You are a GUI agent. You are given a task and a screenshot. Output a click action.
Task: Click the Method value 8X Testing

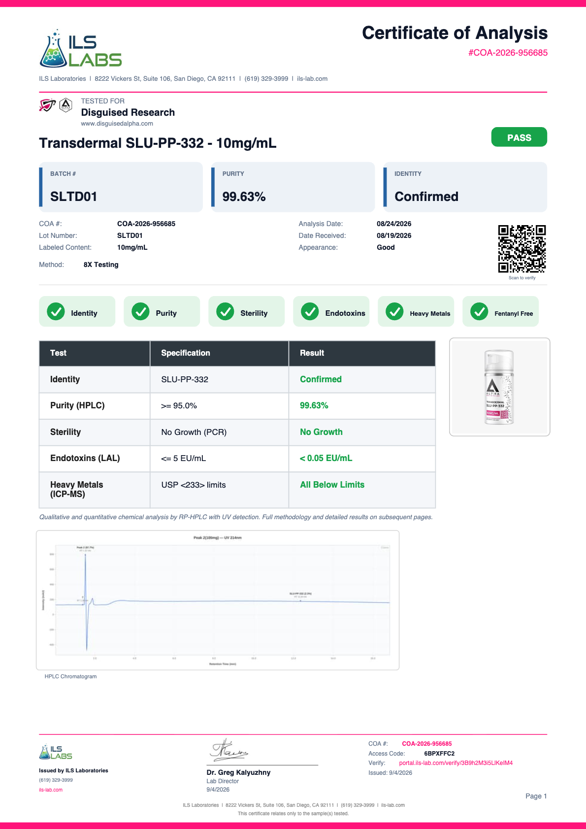pos(101,265)
